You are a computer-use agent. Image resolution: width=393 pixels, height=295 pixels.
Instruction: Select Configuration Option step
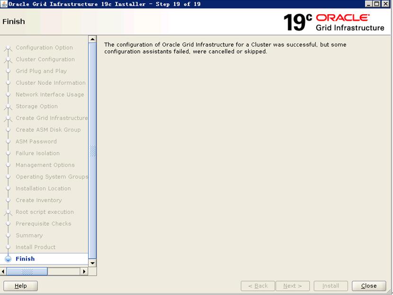[x=44, y=47]
